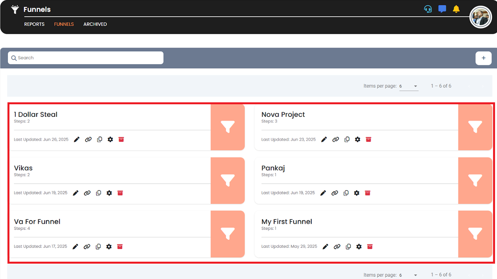The image size is (497, 279).
Task: Open the Nova Project funnel thumbnail
Action: coord(475,127)
